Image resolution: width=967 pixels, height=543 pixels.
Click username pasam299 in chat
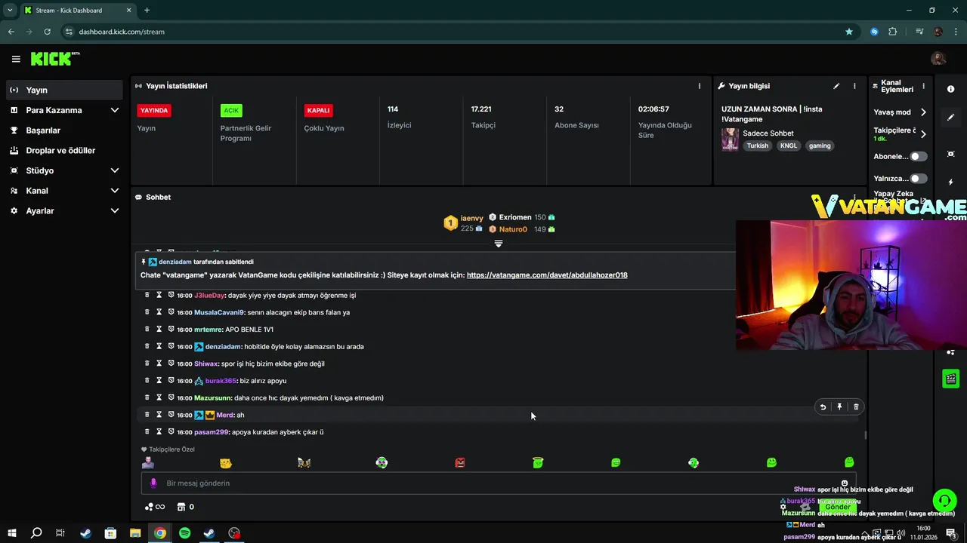[211, 432]
